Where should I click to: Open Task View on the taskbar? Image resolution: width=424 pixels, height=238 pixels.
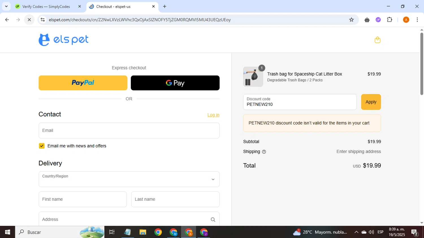tap(112, 232)
